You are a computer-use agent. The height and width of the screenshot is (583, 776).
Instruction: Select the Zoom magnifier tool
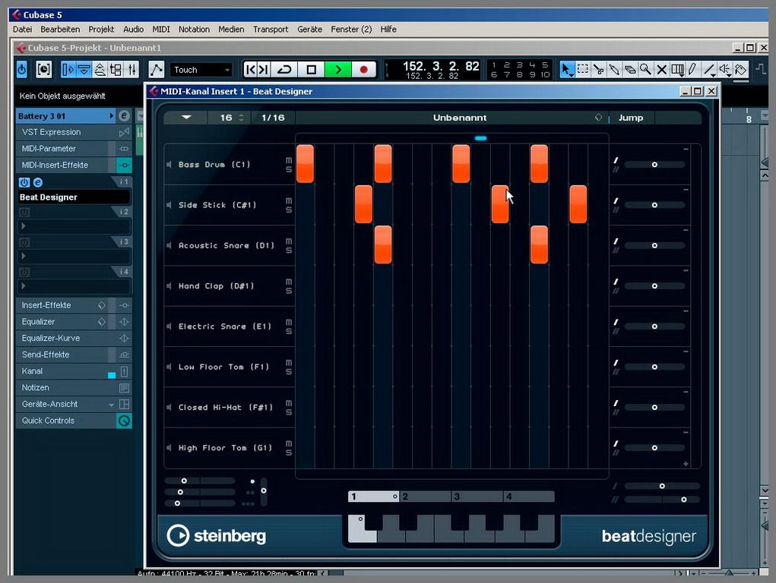click(645, 70)
